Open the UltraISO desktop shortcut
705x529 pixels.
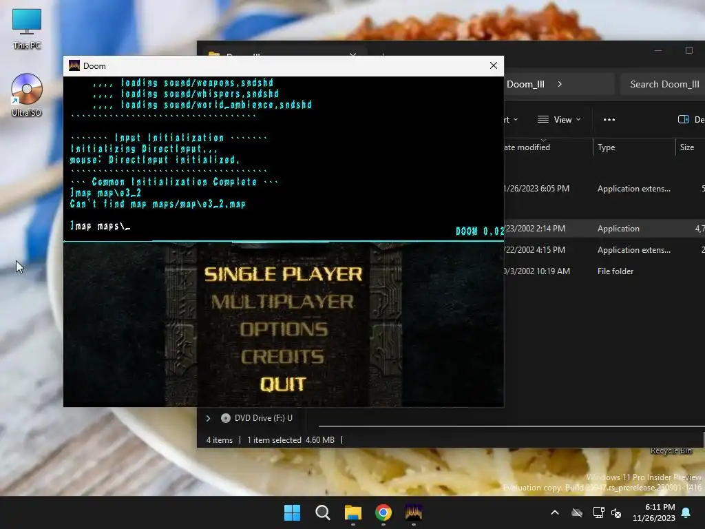coord(27,95)
